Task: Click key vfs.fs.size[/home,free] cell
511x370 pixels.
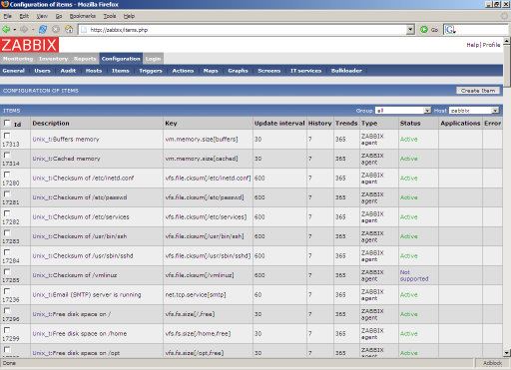Action: 198,333
